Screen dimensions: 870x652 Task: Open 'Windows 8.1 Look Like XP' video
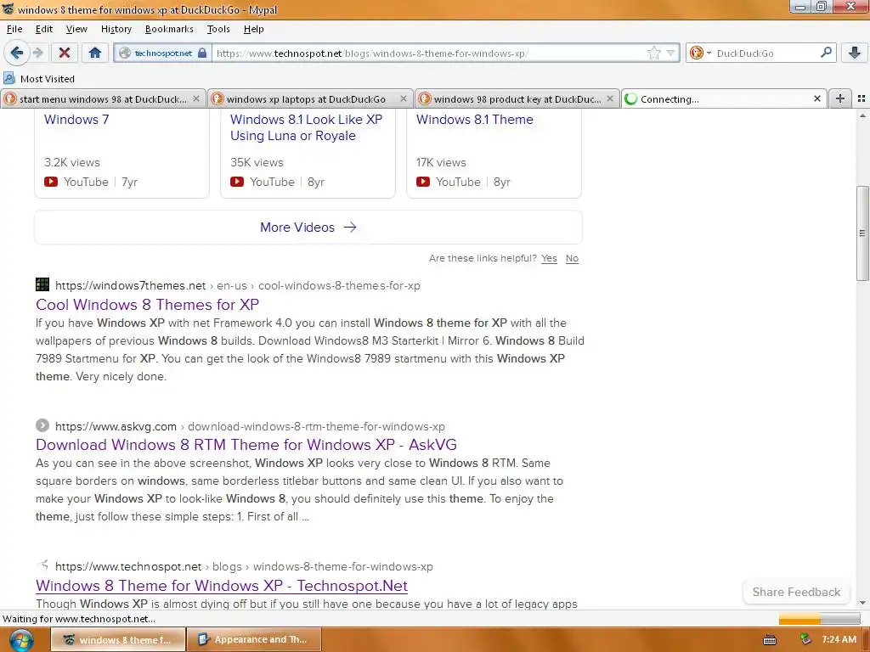[306, 127]
